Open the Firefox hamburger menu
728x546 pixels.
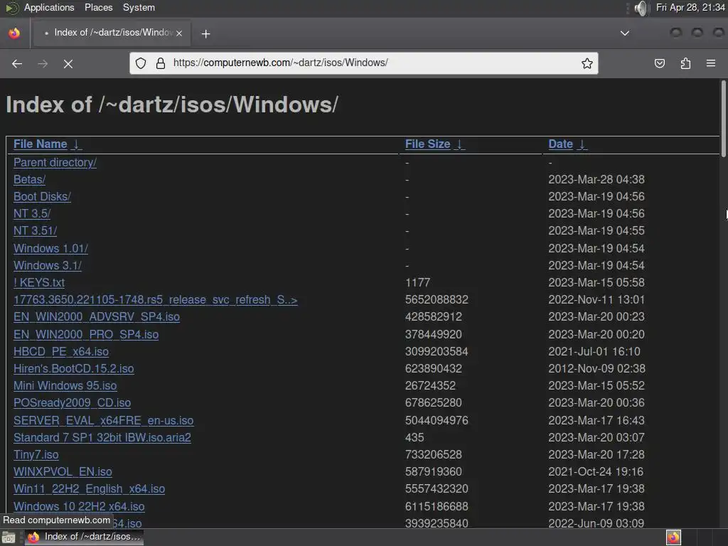710,63
